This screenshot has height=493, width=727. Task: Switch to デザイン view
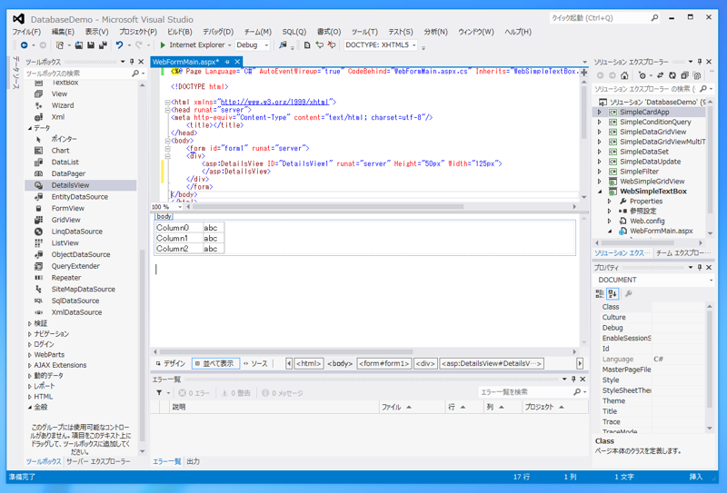171,364
